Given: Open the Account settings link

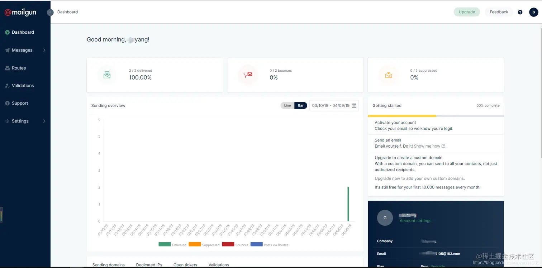Looking at the screenshot, I should [x=415, y=221].
